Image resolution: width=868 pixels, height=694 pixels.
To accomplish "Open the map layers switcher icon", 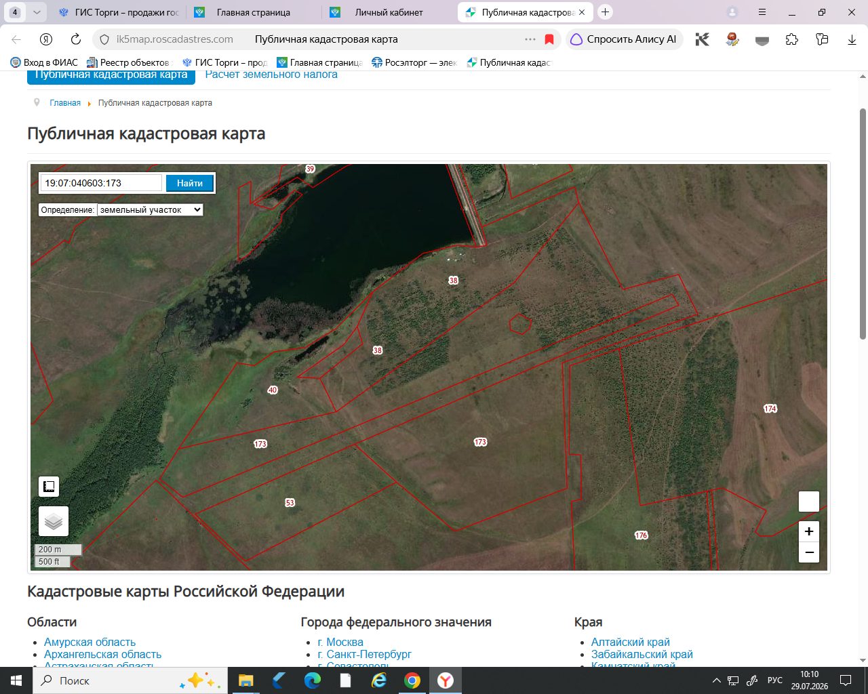I will [x=54, y=521].
